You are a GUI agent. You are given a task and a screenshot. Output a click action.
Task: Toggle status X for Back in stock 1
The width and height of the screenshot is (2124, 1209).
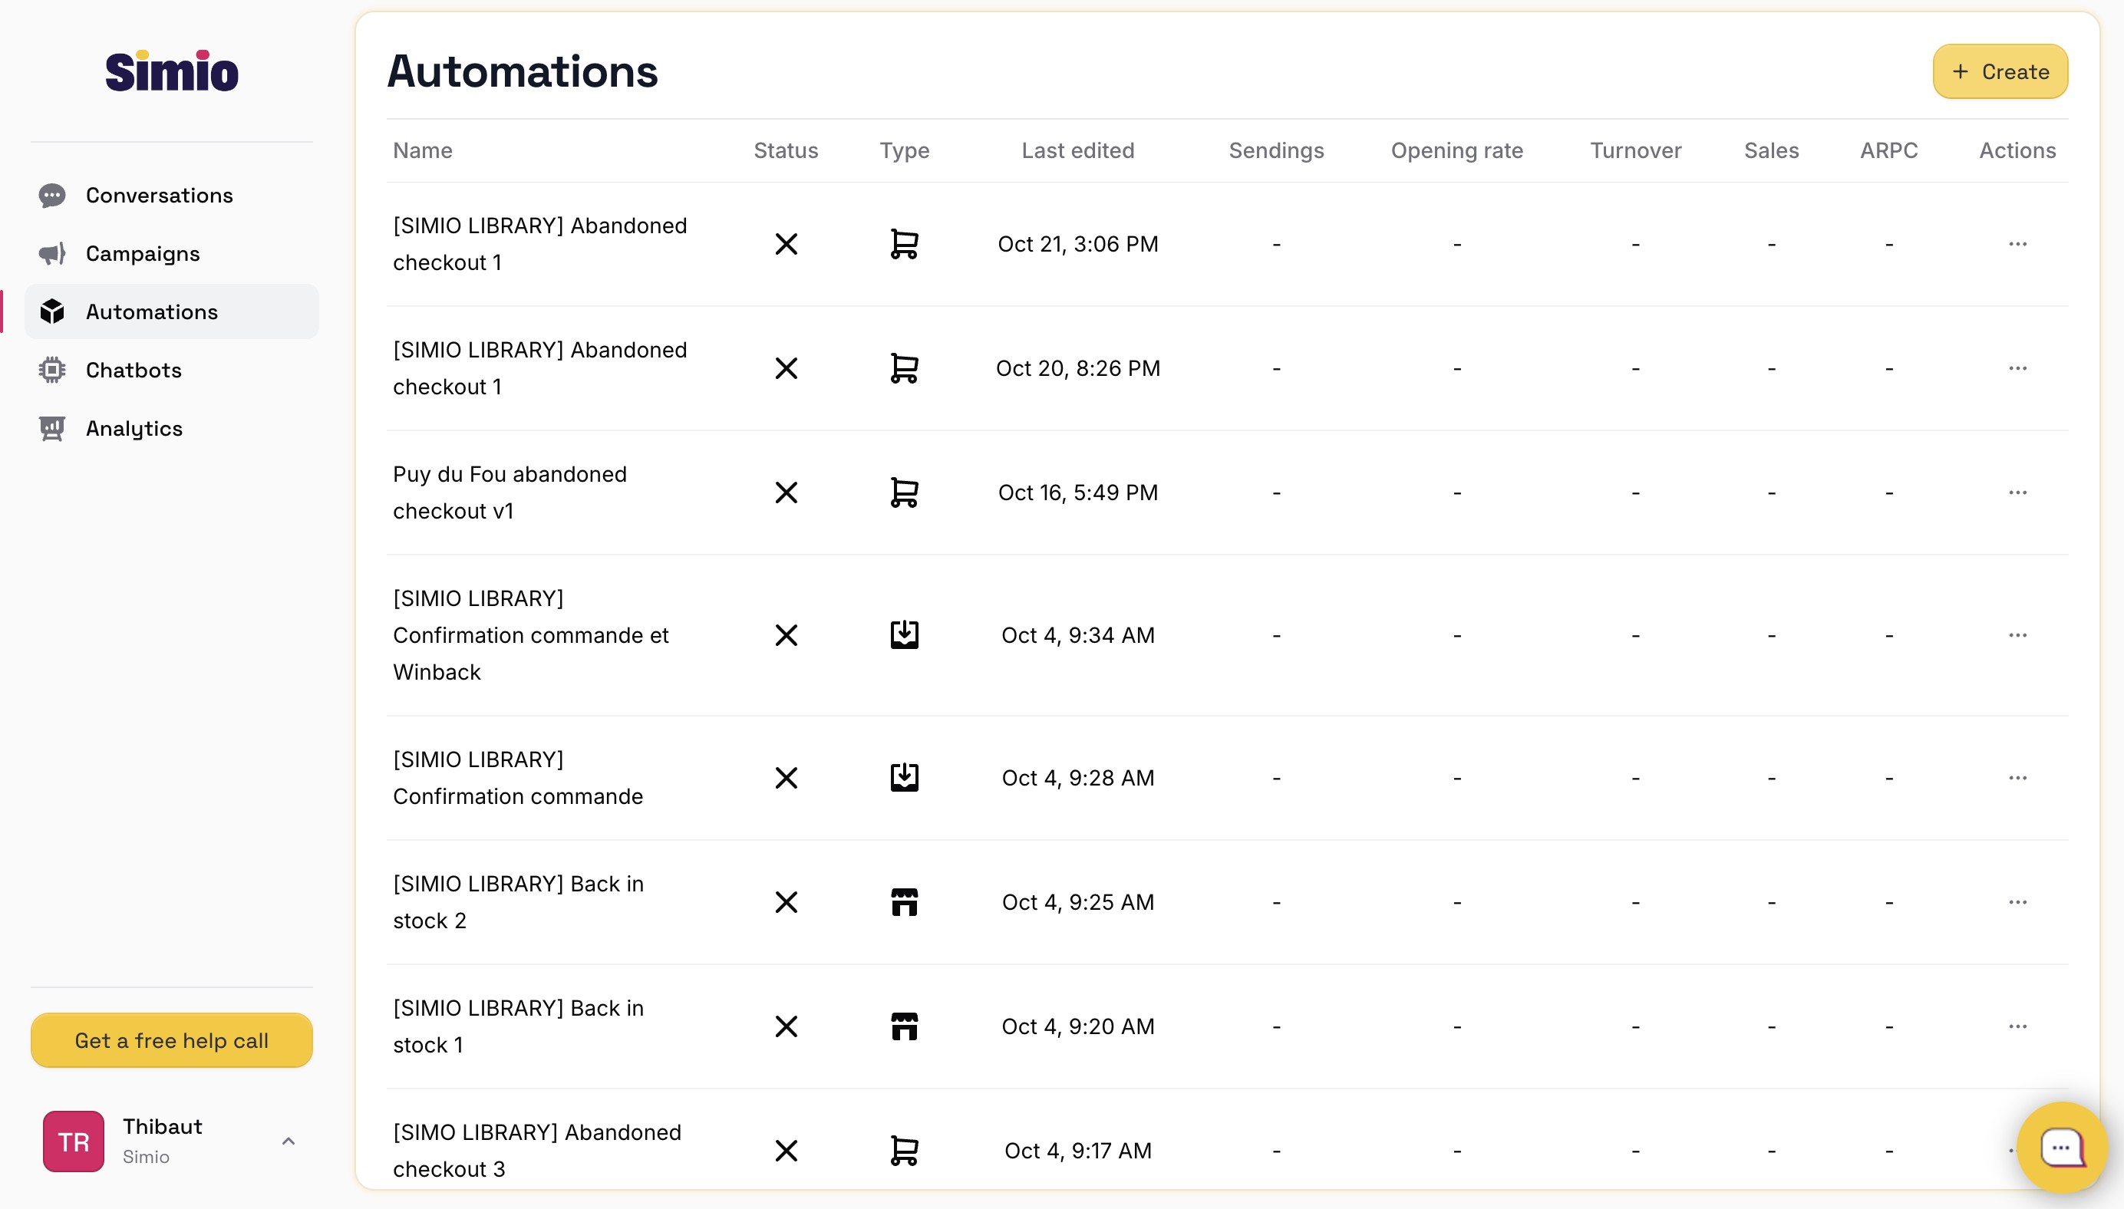click(x=786, y=1026)
